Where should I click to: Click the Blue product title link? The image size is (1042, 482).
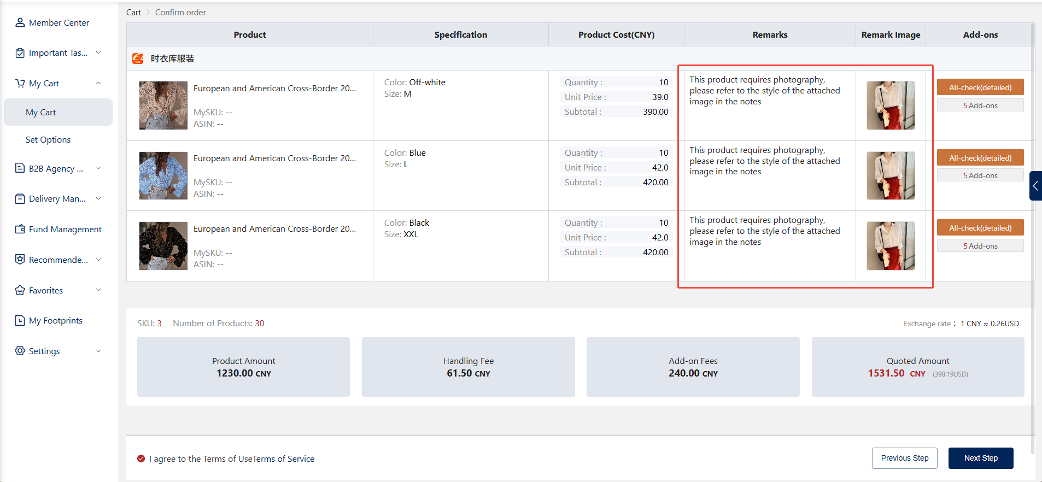274,158
